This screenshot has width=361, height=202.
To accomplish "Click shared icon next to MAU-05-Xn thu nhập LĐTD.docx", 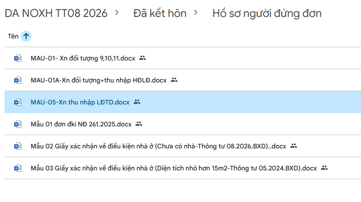I will point(137,102).
